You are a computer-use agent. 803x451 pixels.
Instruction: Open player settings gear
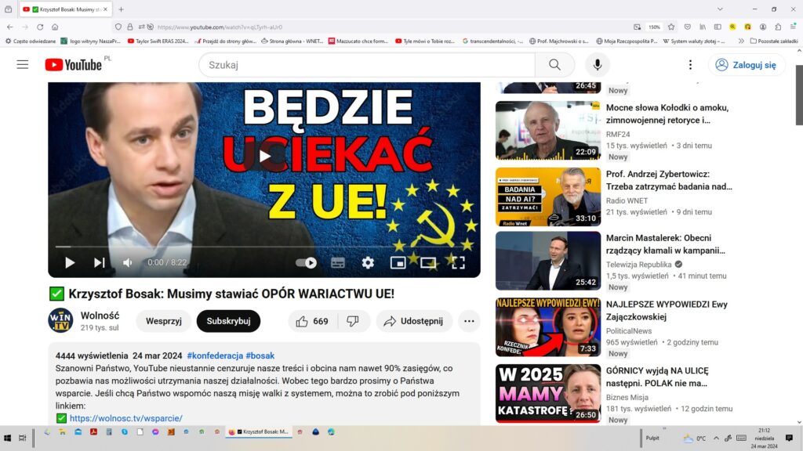368,263
